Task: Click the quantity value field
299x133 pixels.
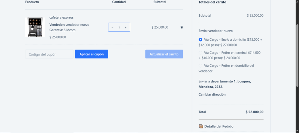Action: 119,27
